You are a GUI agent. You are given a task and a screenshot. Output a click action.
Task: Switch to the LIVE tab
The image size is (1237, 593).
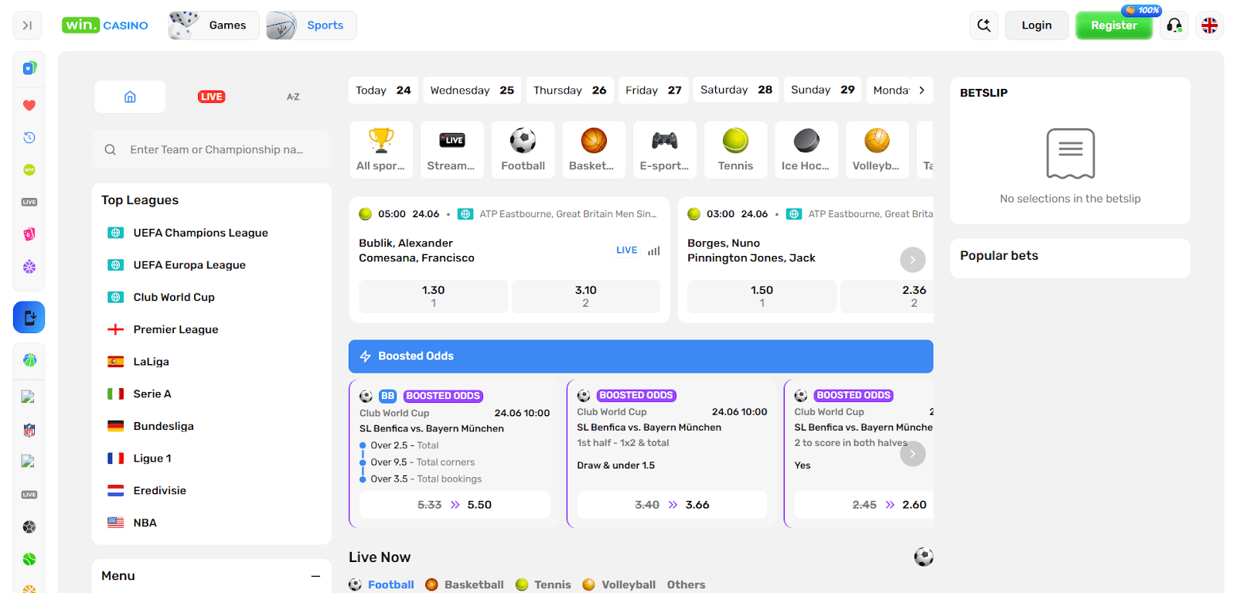coord(211,97)
